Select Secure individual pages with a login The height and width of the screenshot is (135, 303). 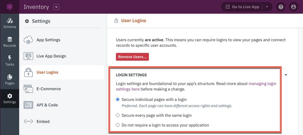118,100
